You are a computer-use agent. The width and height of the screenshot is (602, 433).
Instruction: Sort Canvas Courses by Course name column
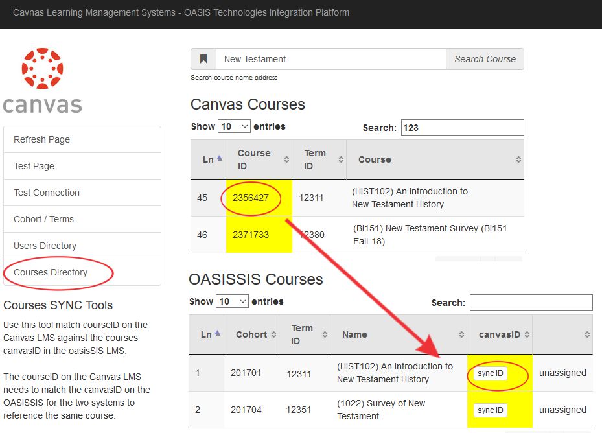click(435, 159)
